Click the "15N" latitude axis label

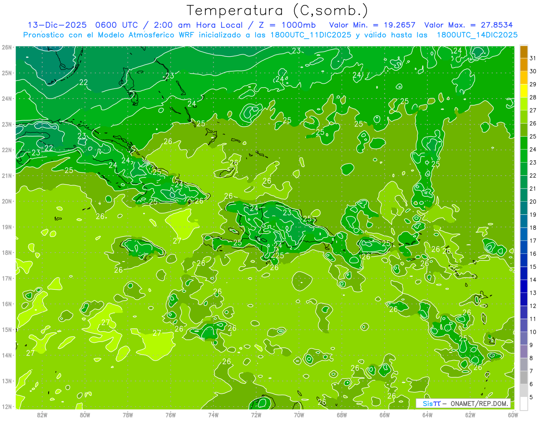coord(7,329)
